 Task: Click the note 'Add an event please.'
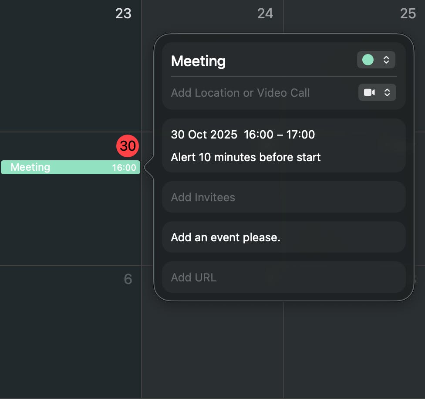[226, 237]
